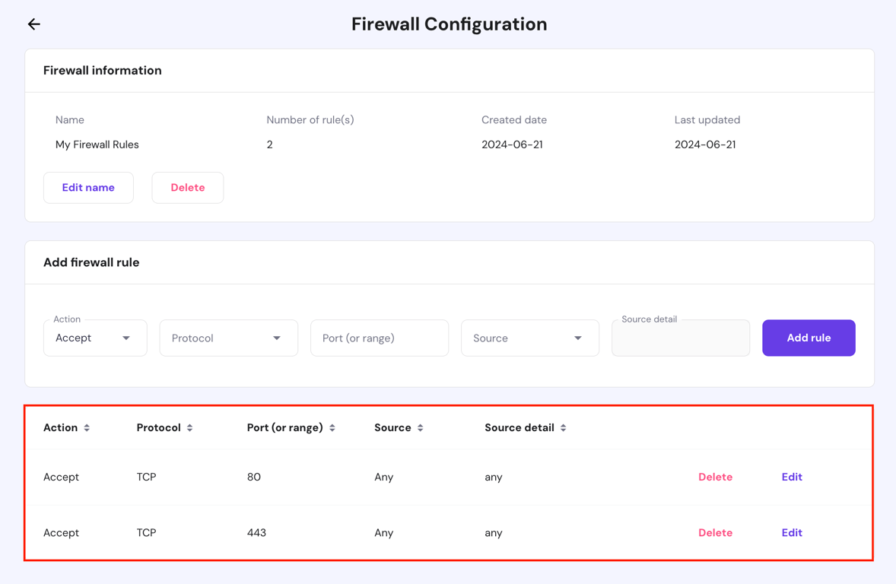The width and height of the screenshot is (896, 584).
Task: Sort the table by Source
Action: point(423,427)
